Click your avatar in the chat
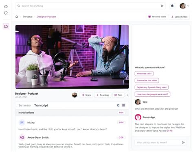The width and height of the screenshot is (193, 152). pos(138,102)
